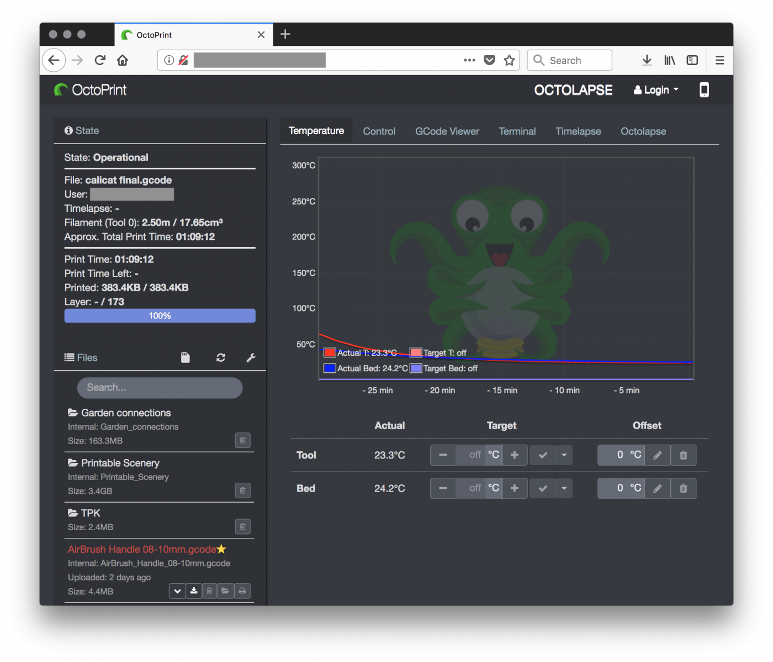Delete the Garden connections folder
The image size is (773, 662).
coord(242,440)
